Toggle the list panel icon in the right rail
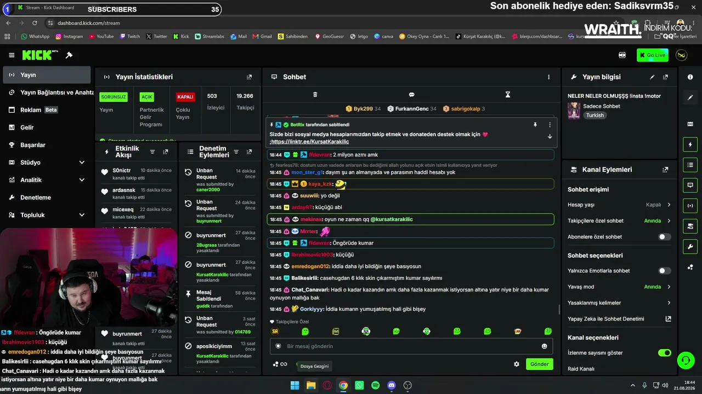 pos(690,165)
